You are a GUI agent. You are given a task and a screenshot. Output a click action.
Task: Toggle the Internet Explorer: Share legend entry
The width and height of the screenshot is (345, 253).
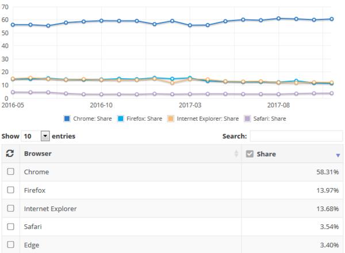tap(203, 118)
